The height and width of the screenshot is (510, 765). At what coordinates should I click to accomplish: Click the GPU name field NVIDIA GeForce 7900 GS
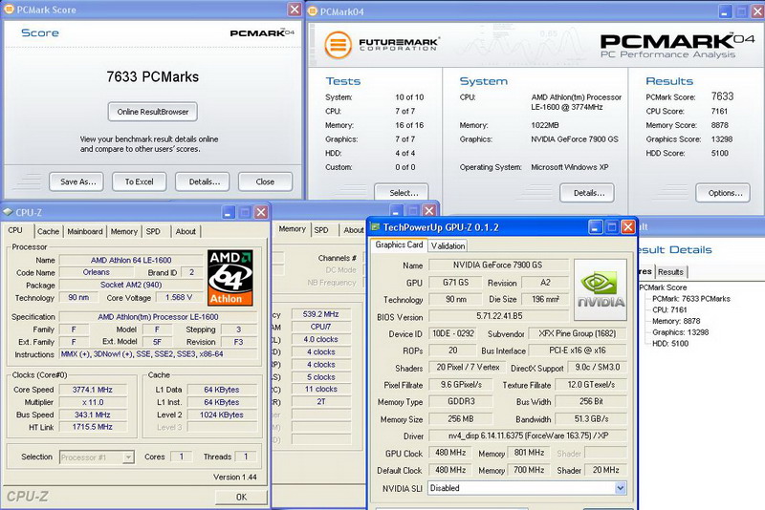[498, 265]
